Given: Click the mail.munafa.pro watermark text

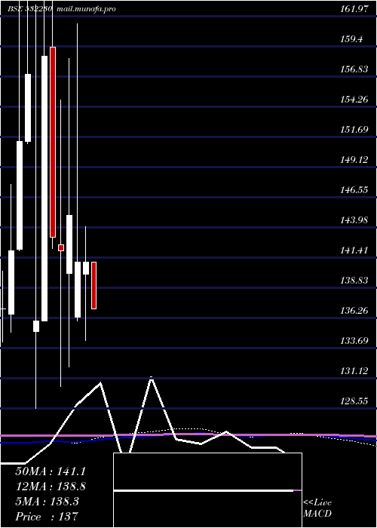Looking at the screenshot, I should point(87,9).
